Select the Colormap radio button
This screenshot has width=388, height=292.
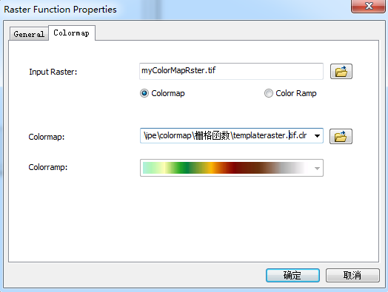(x=144, y=93)
